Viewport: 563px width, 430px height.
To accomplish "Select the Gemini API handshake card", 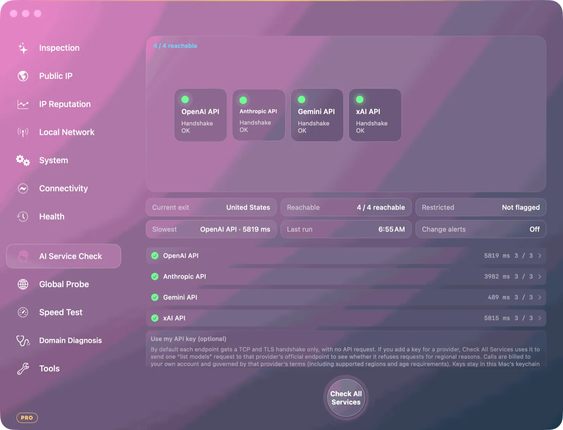I will 317,115.
